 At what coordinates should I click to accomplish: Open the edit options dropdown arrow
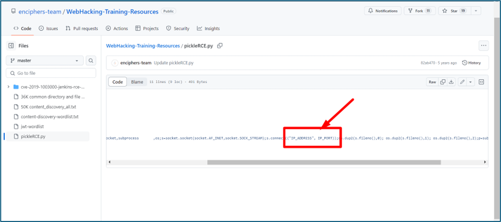click(x=471, y=82)
